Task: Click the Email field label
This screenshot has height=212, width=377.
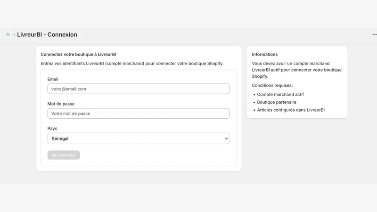Action: pos(53,79)
